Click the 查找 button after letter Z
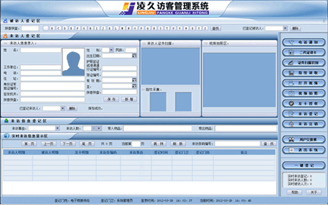 (x=215, y=28)
